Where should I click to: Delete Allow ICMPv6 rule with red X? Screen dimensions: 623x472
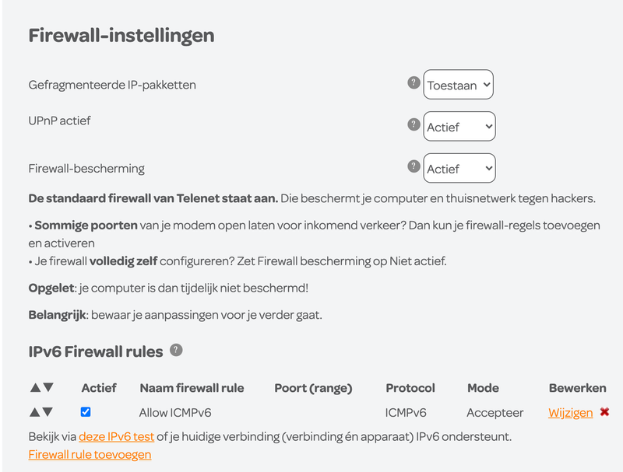coord(604,412)
